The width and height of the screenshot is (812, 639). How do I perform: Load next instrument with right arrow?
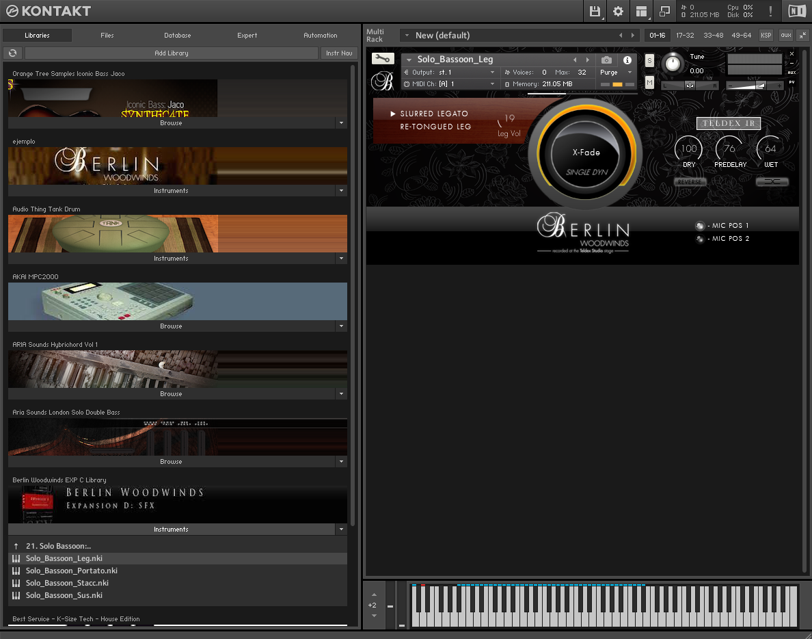[587, 60]
